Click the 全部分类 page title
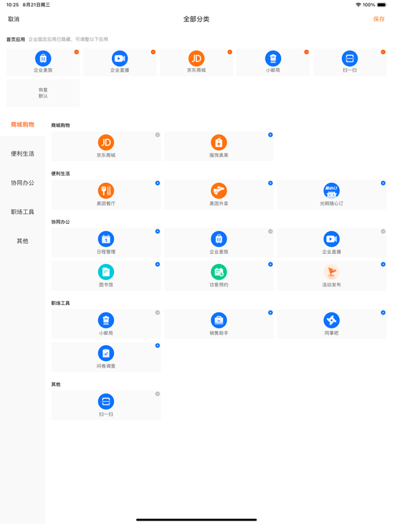 pos(196,19)
